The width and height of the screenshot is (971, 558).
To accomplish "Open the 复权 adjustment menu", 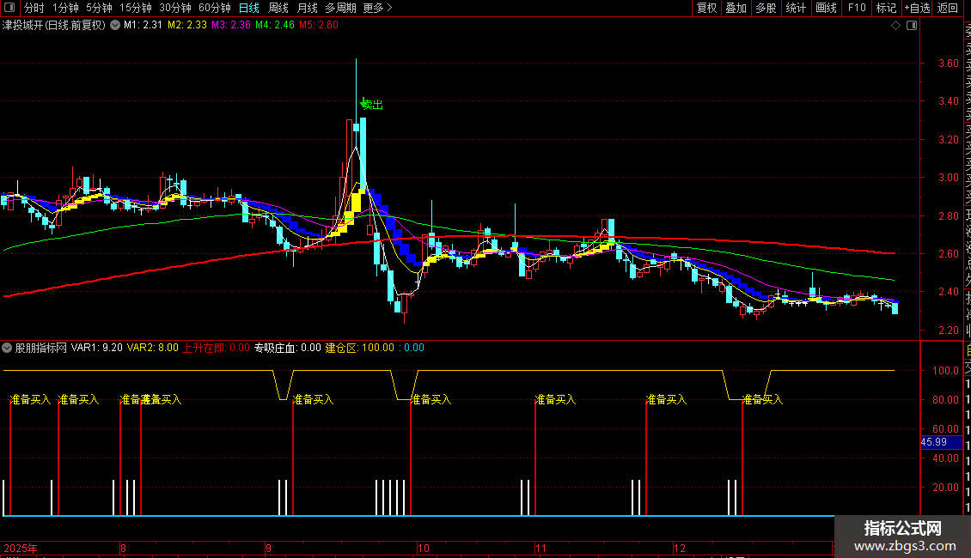I will 706,8.
